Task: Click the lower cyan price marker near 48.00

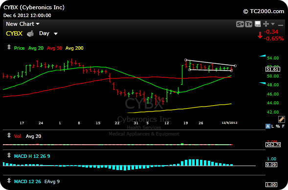Action: click(263, 83)
